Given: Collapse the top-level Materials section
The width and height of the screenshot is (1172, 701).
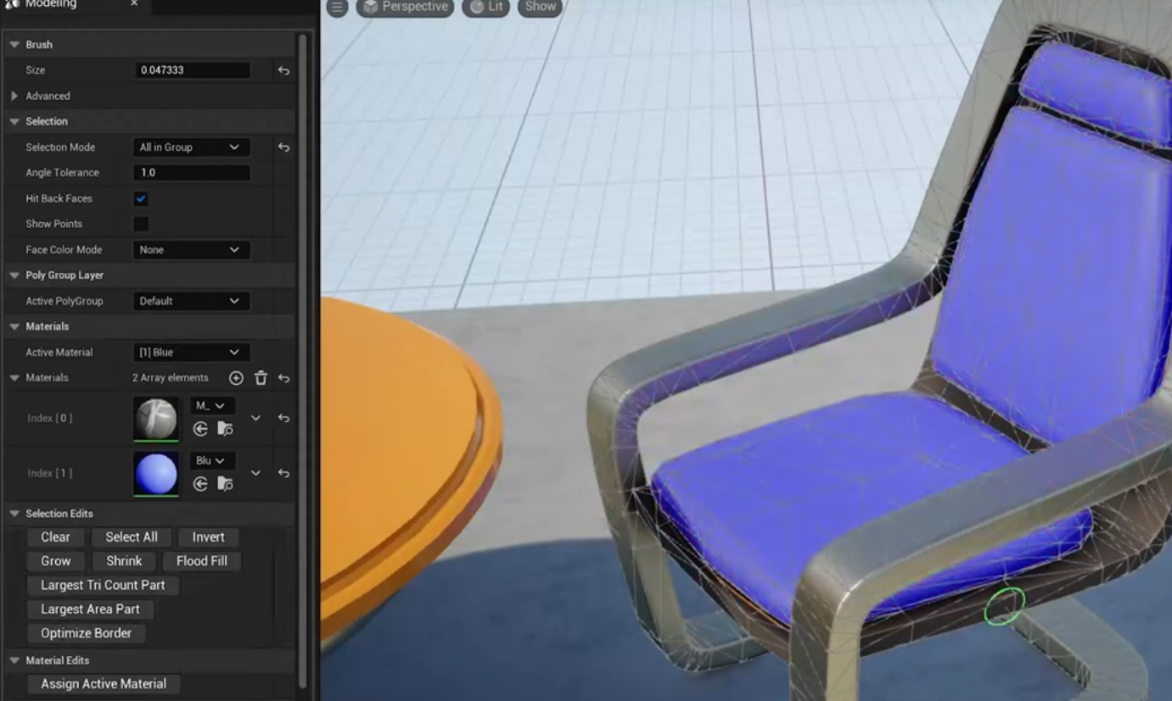Looking at the screenshot, I should click(14, 326).
